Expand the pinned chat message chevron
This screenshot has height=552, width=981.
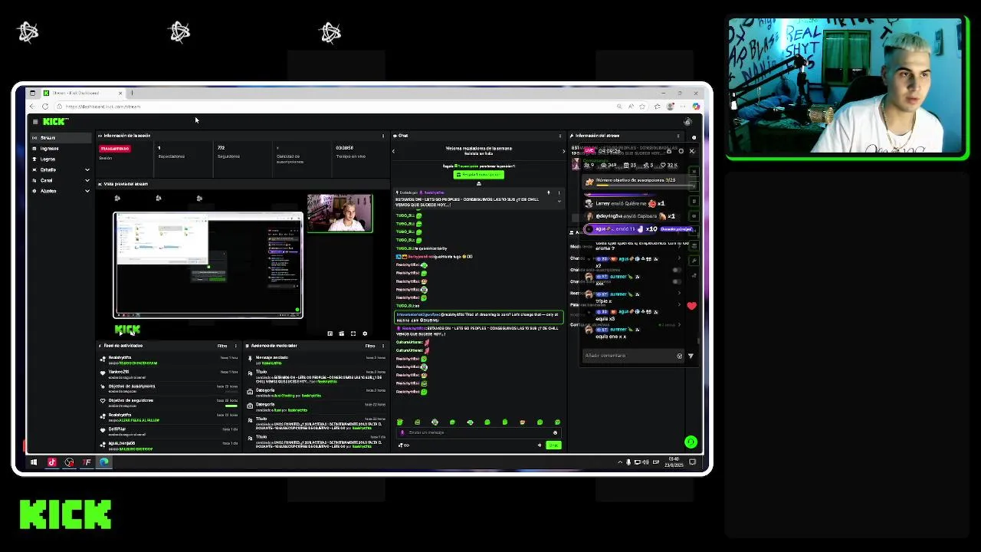click(x=559, y=201)
